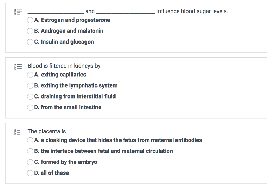Select option B Androgen and melatonin

tap(30, 31)
